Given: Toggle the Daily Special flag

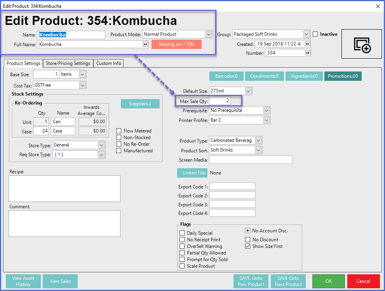Looking at the screenshot, I should pos(182,233).
